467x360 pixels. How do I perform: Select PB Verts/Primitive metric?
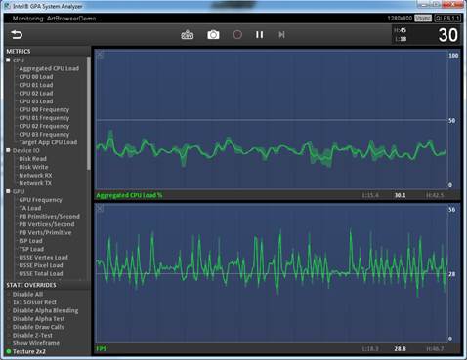click(45, 232)
